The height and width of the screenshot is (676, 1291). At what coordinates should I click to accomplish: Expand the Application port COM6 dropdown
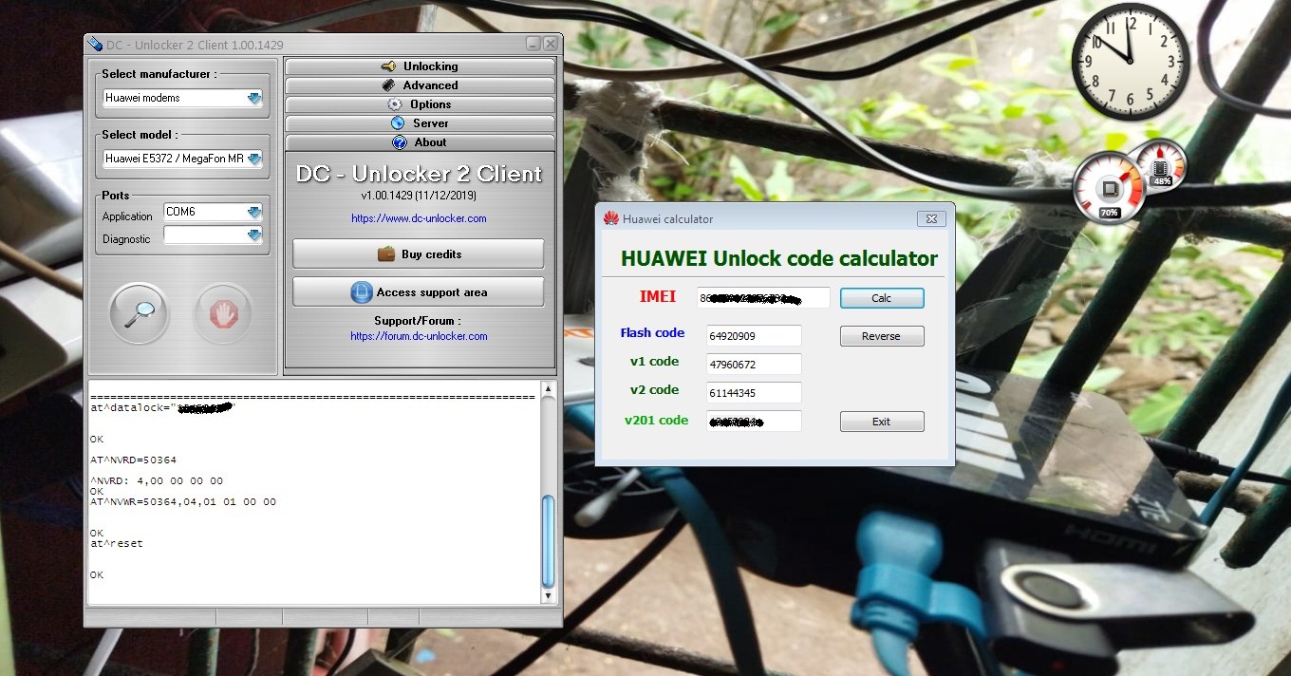(253, 212)
